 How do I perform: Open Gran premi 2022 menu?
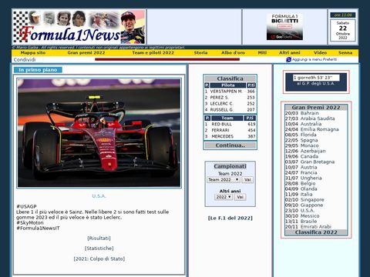coord(86,52)
